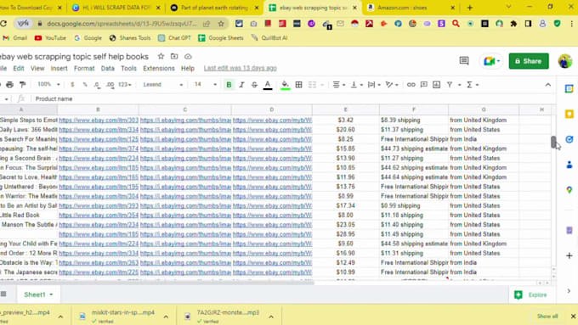This screenshot has width=578, height=325.
Task: Click the Merge cells icon
Action: [312, 85]
